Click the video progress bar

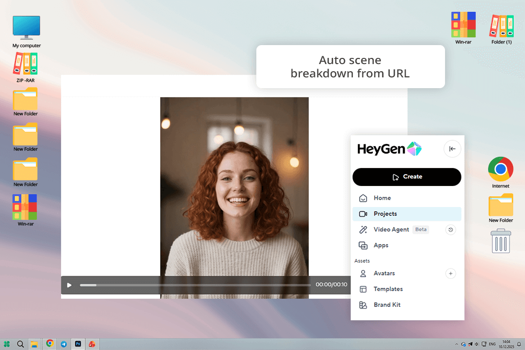(x=195, y=285)
